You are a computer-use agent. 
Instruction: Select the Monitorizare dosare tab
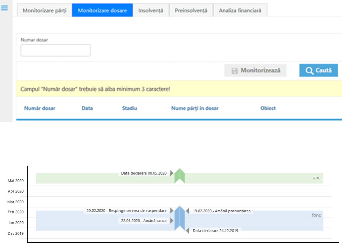[102, 10]
